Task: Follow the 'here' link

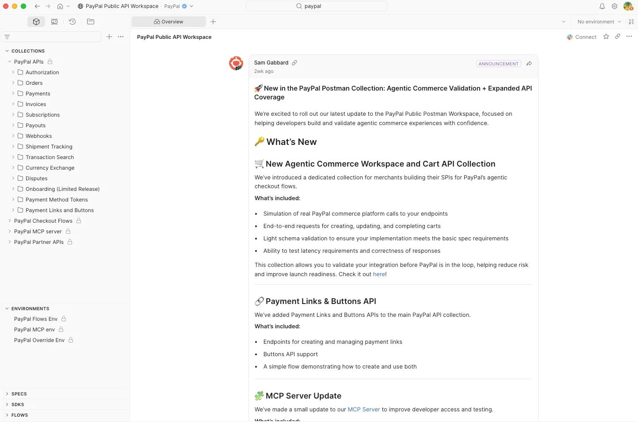Action: 379,274
